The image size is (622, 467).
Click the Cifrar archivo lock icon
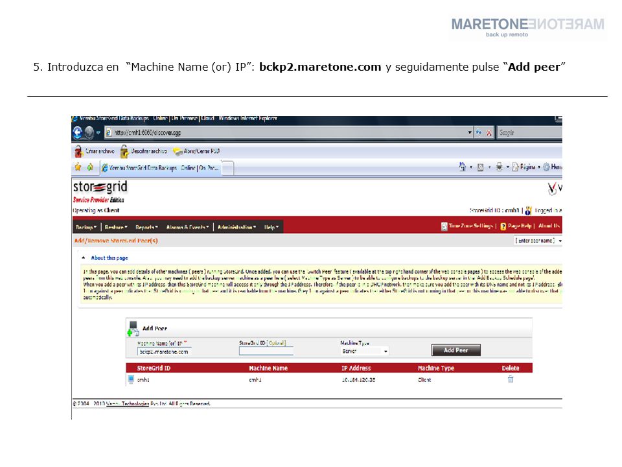[78, 151]
